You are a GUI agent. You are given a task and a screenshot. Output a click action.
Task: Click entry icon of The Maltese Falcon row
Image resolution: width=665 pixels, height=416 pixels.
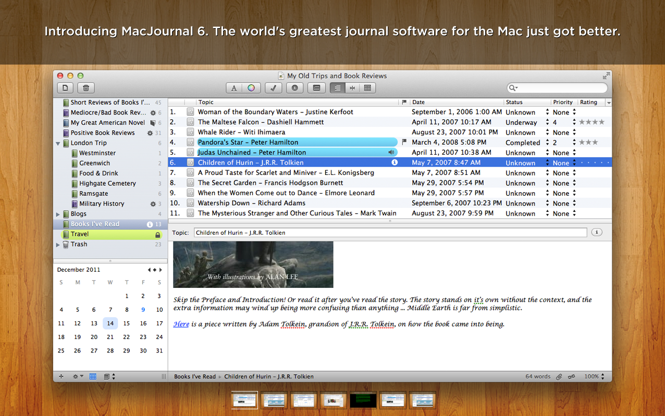pyautogui.click(x=190, y=122)
